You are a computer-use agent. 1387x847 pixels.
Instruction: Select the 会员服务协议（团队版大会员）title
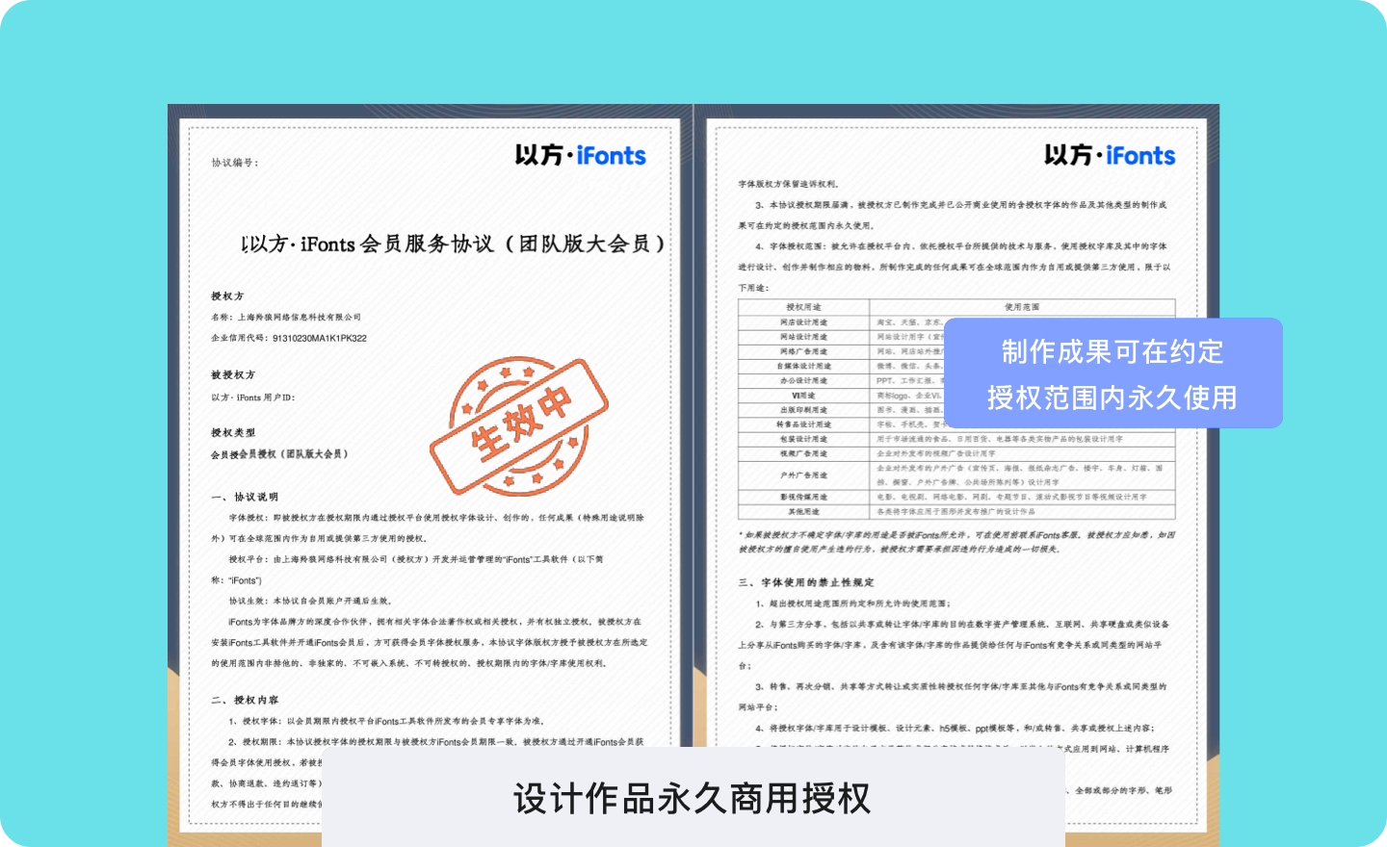(454, 244)
